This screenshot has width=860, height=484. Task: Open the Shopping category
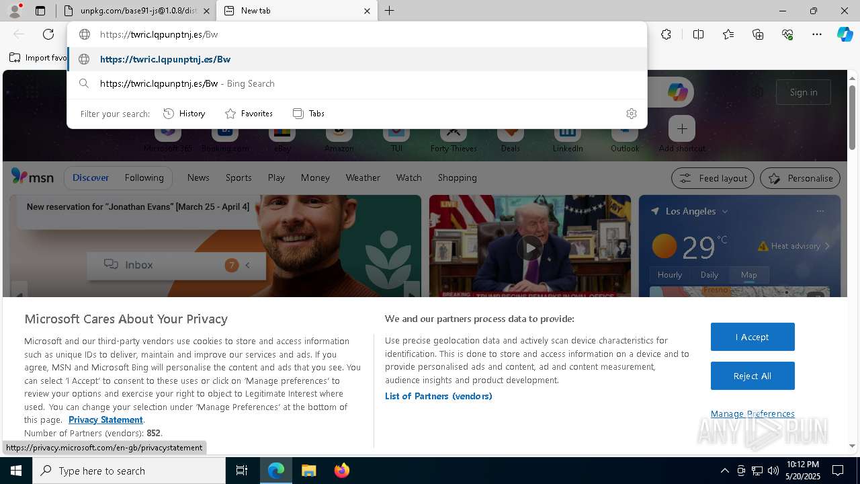coord(457,177)
